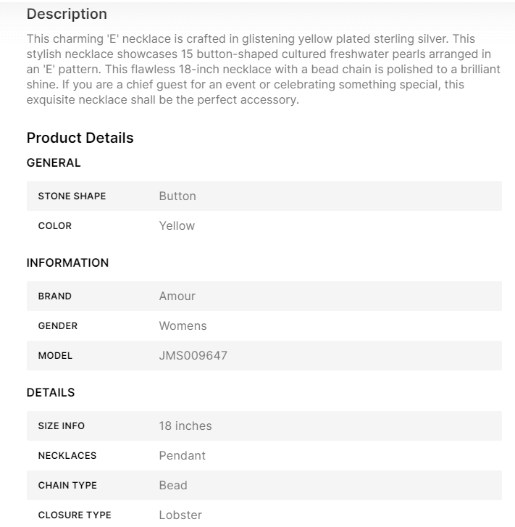The image size is (515, 527).
Task: Select the 18 inches size value
Action: point(185,426)
